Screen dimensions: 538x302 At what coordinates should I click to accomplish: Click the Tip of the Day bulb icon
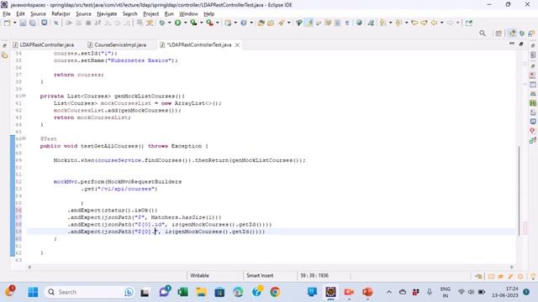tap(533, 276)
